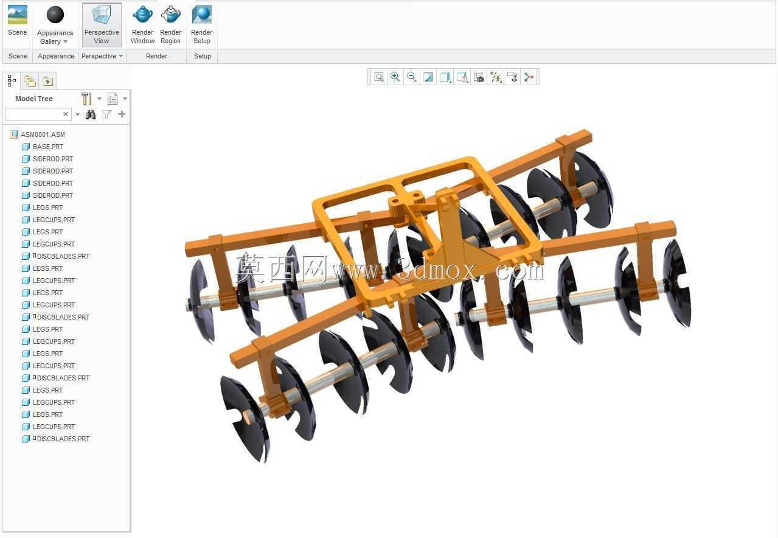Start Render Window with the teapot icon
The height and width of the screenshot is (538, 778).
tap(143, 25)
